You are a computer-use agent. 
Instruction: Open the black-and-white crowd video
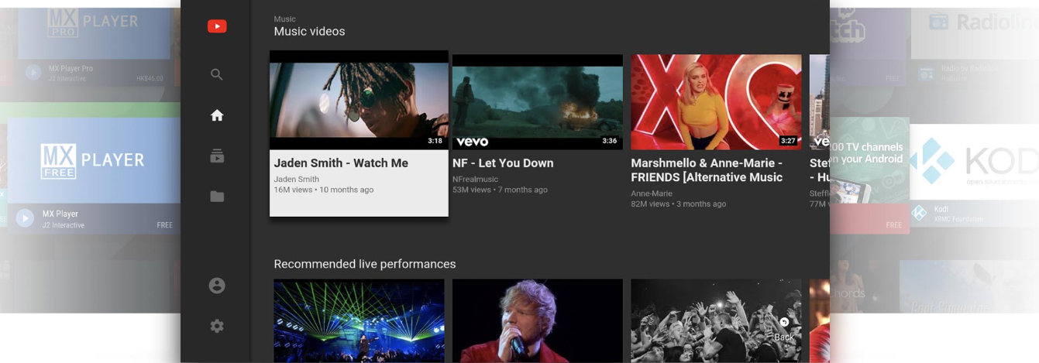(x=716, y=321)
